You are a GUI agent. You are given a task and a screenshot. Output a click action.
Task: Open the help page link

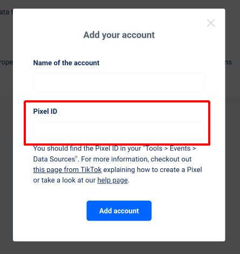pos(113,180)
